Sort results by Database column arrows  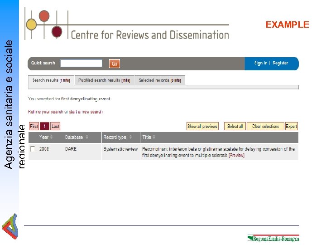87,137
